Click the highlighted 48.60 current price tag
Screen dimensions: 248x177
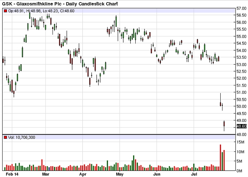[241, 126]
